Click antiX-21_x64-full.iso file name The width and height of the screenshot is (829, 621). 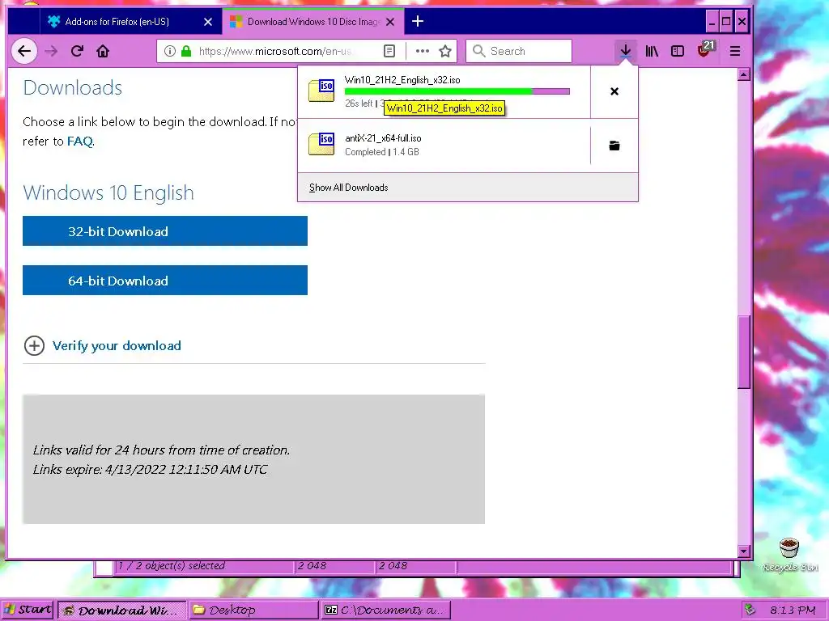[383, 138]
